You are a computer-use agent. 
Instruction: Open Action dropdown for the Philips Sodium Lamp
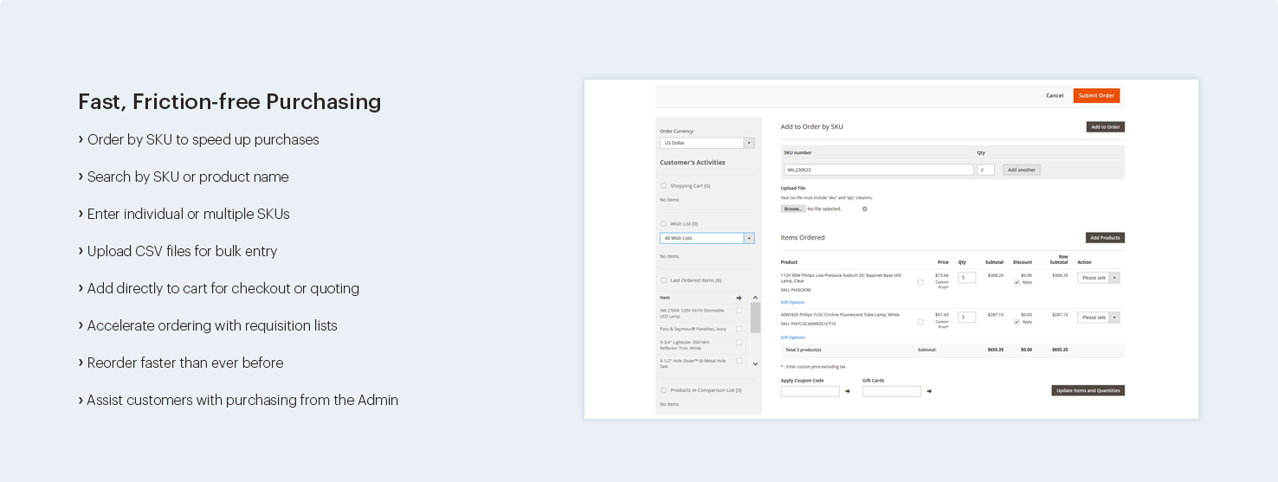pos(1098,278)
